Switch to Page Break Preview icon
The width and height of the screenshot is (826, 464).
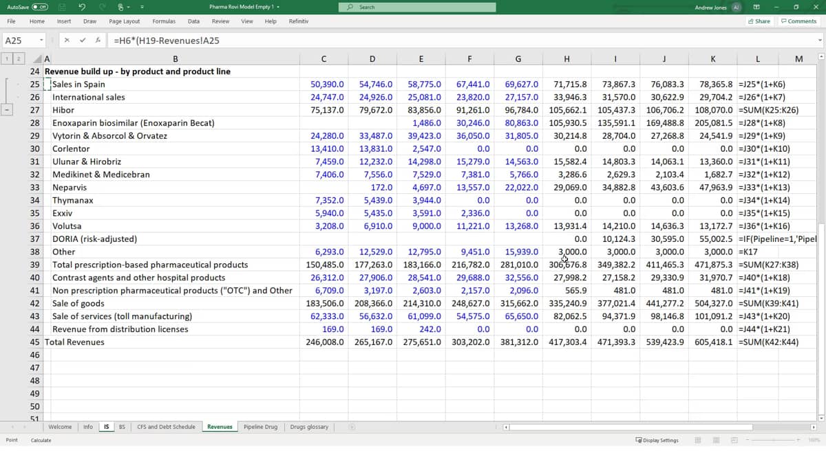pos(734,440)
